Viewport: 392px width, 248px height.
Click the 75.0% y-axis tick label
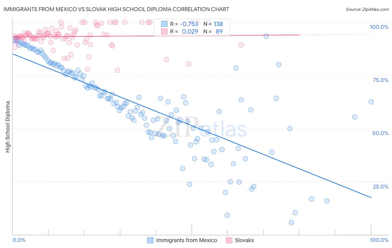381,80
